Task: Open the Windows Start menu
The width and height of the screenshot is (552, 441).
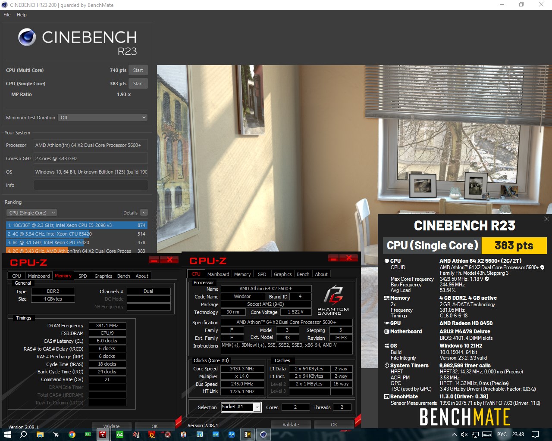Action: [x=7, y=435]
